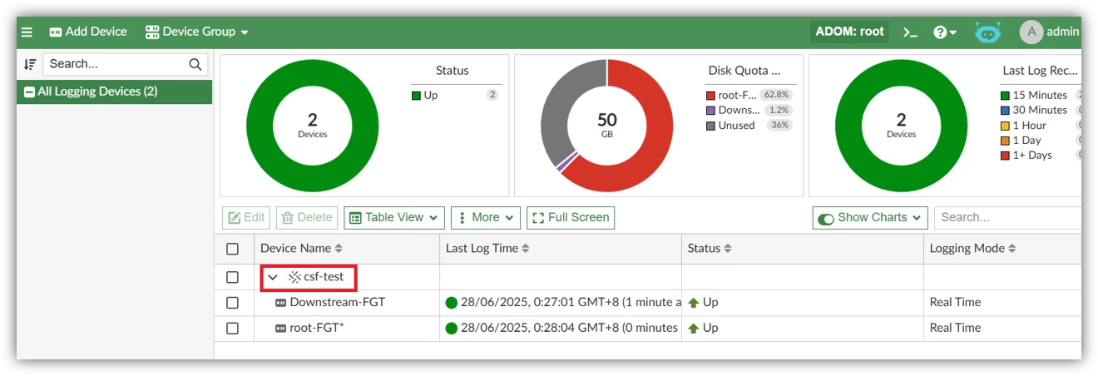Select the root-FGT* device name
Screen dimensions: 1098x376
click(317, 329)
